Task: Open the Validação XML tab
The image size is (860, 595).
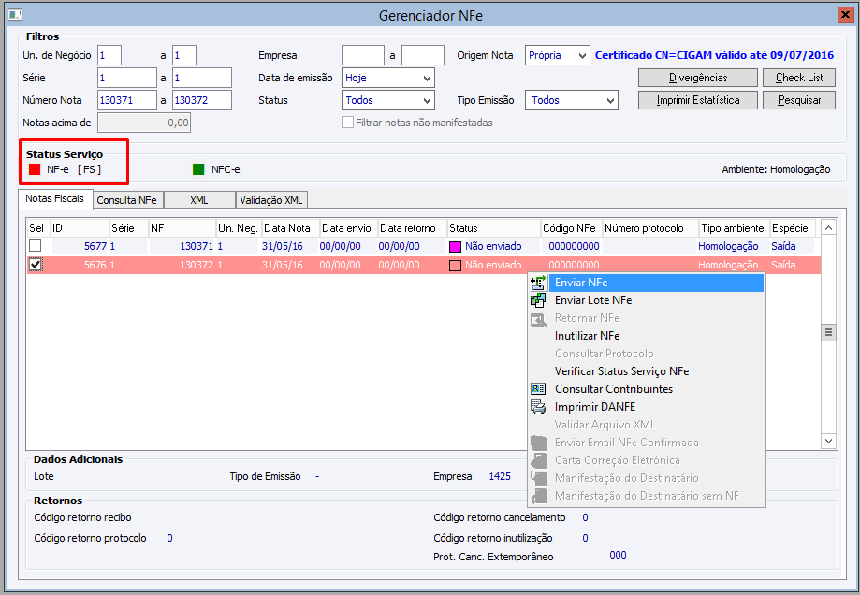Action: pos(271,200)
